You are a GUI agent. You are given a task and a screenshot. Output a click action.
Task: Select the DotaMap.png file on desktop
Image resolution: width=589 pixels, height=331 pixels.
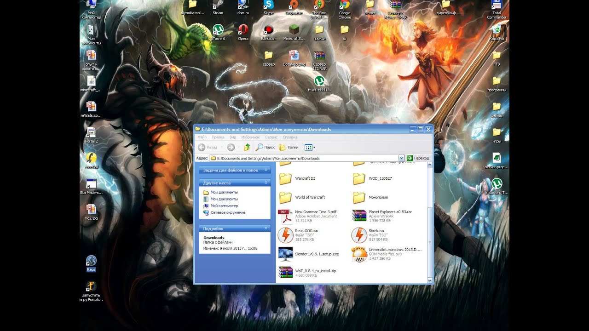tap(294, 58)
